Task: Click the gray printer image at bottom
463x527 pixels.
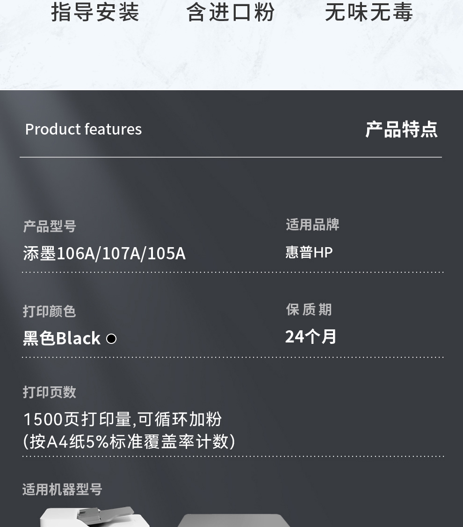Action: [x=234, y=520]
